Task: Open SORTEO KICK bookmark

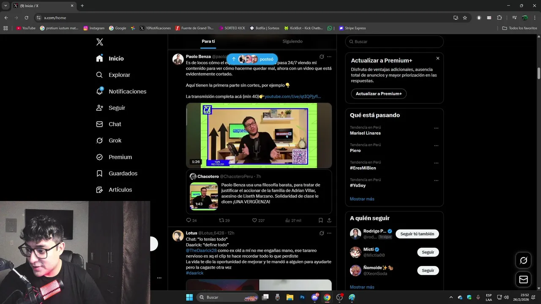Action: click(232, 28)
